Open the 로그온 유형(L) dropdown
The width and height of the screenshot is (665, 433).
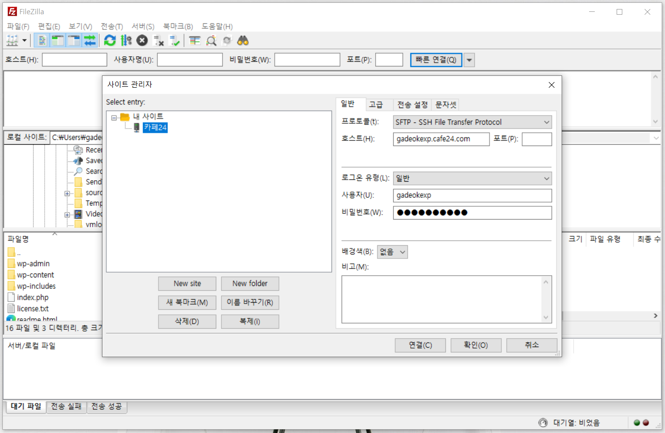[472, 178]
